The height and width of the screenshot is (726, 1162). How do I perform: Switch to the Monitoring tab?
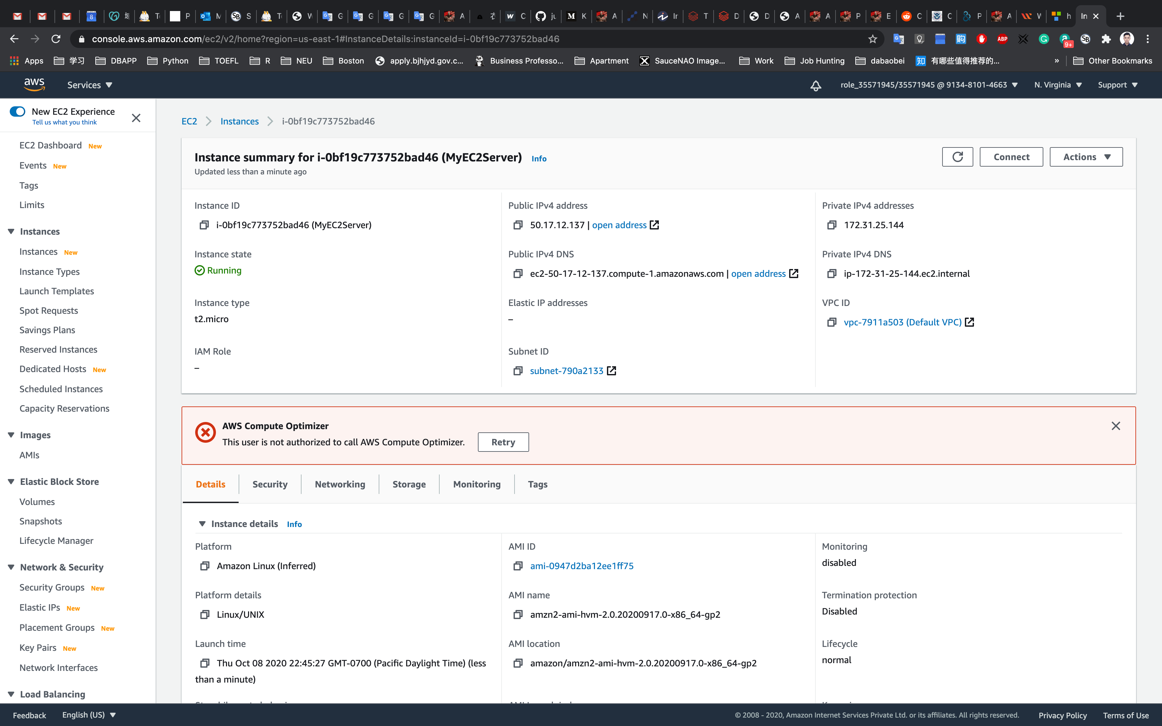point(476,484)
